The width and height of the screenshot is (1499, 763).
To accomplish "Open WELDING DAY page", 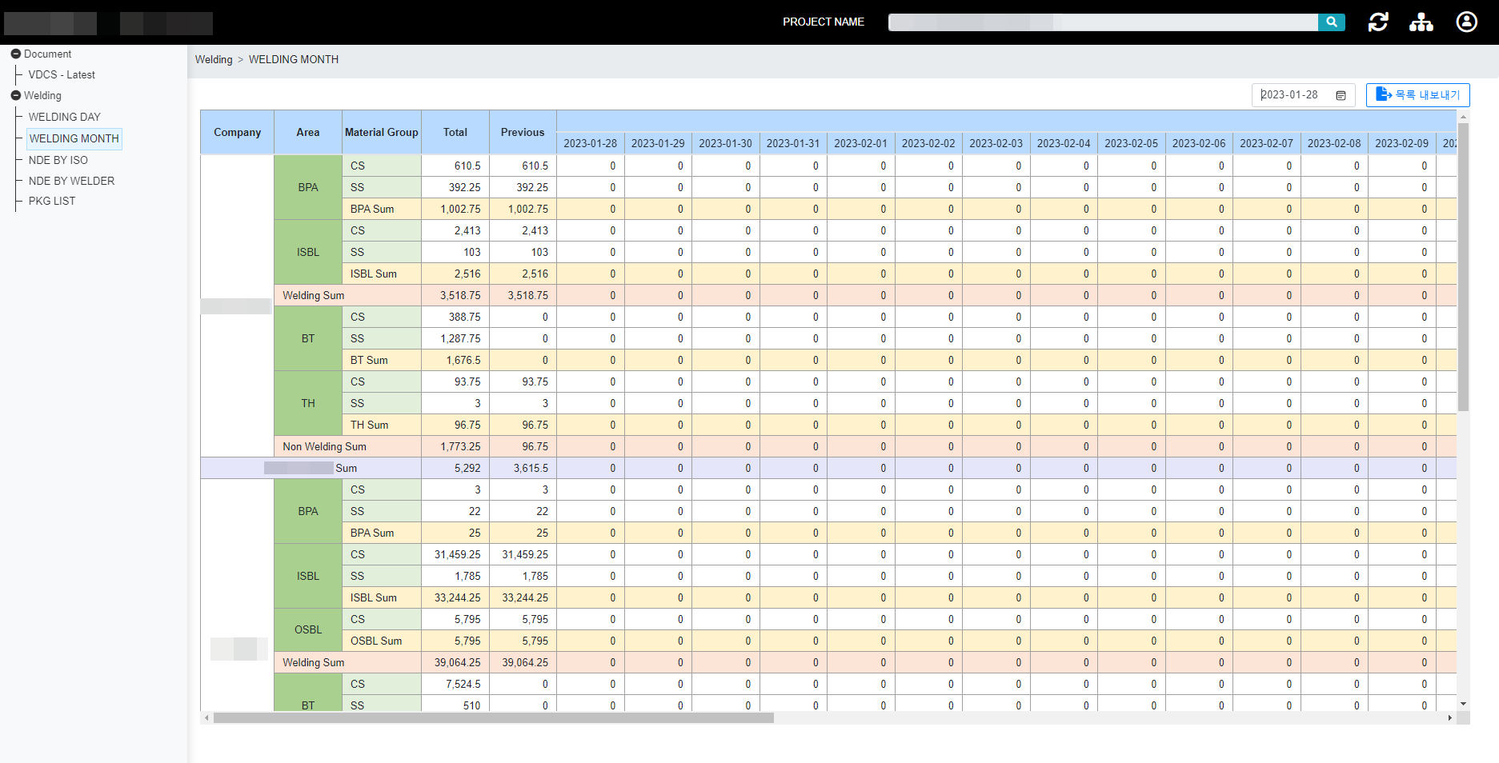I will [x=65, y=117].
